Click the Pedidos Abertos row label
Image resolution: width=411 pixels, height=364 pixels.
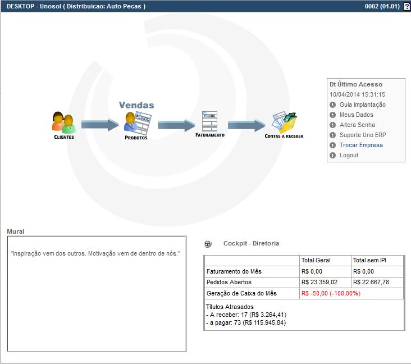tap(229, 282)
